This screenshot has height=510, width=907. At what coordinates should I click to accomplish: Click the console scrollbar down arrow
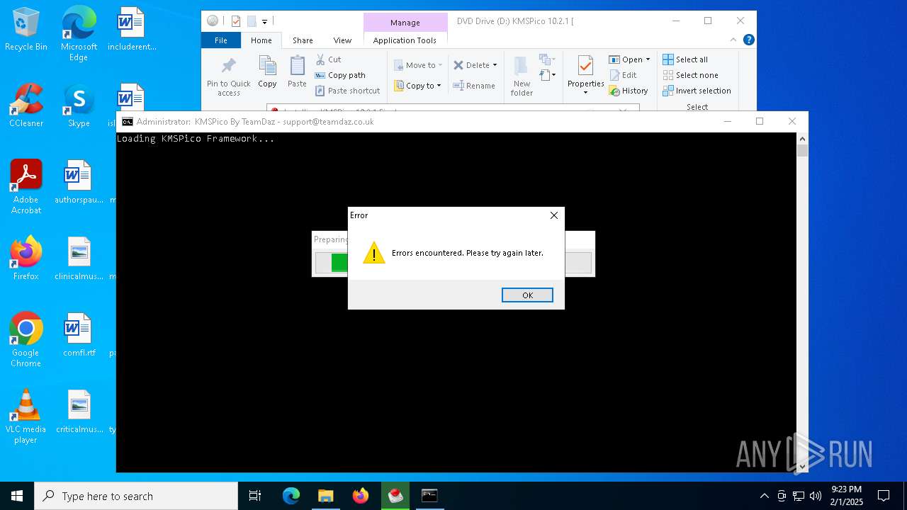[x=802, y=466]
